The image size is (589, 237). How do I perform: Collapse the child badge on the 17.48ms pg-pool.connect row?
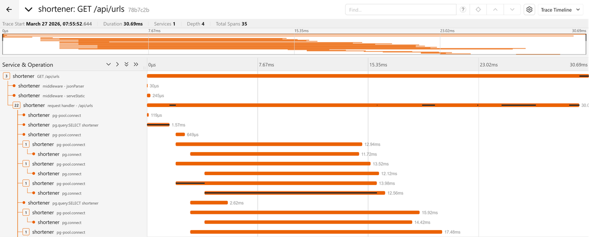(26, 232)
